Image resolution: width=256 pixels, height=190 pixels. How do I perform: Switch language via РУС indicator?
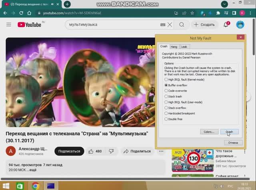[230, 186]
